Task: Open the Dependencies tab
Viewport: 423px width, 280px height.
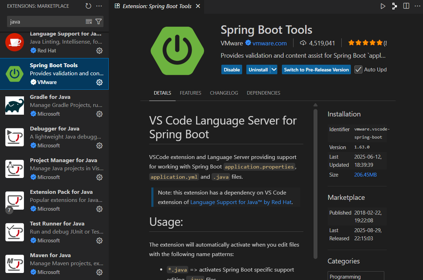Action: pos(263,93)
